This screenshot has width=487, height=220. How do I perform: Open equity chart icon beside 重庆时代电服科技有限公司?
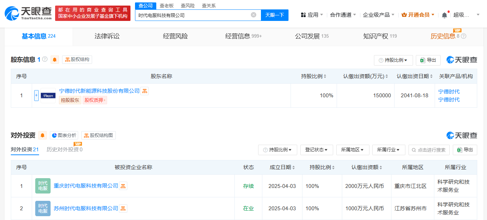tap(123, 186)
